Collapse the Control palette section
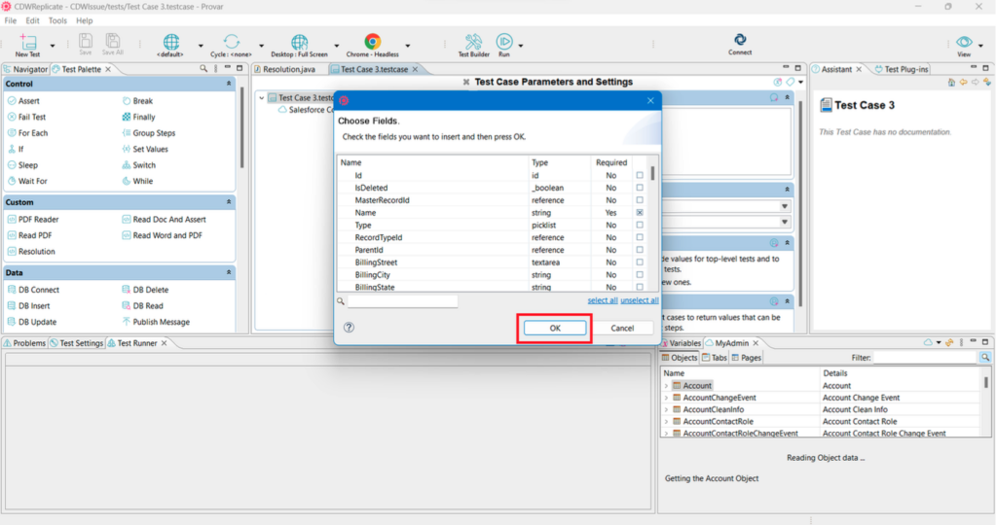997x525 pixels. (x=229, y=84)
